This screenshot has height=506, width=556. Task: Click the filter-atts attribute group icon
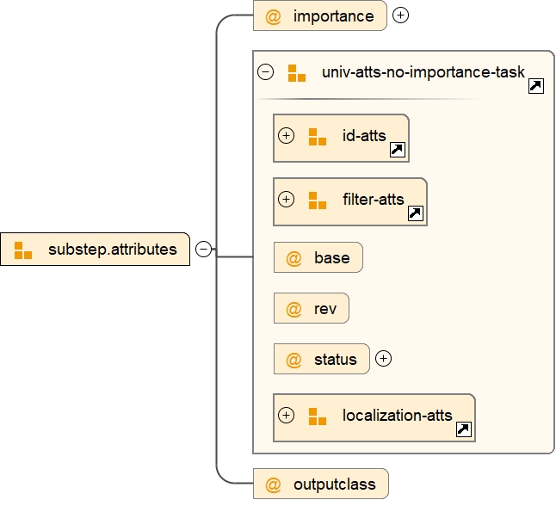click(318, 201)
